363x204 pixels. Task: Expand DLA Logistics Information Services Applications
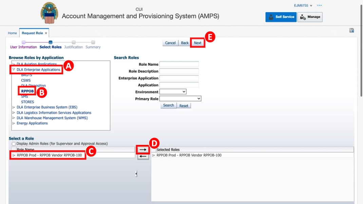click(x=14, y=113)
